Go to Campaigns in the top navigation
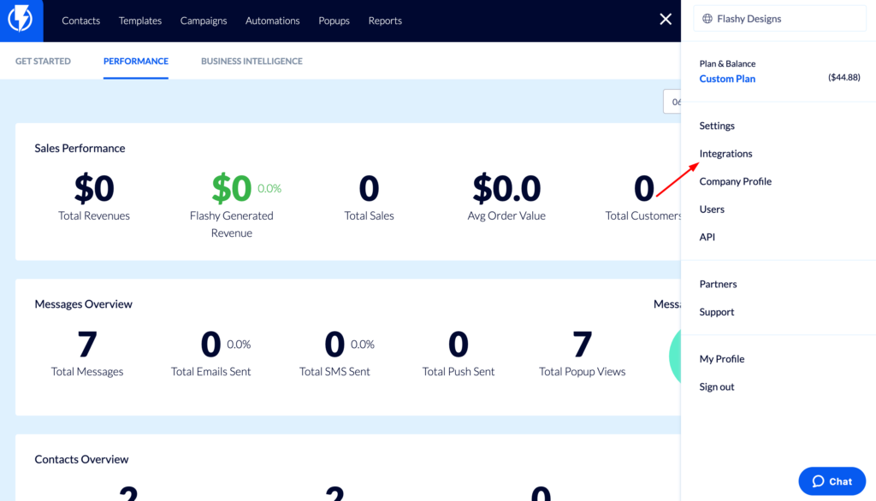Viewport: 876px width, 501px height. coord(204,21)
